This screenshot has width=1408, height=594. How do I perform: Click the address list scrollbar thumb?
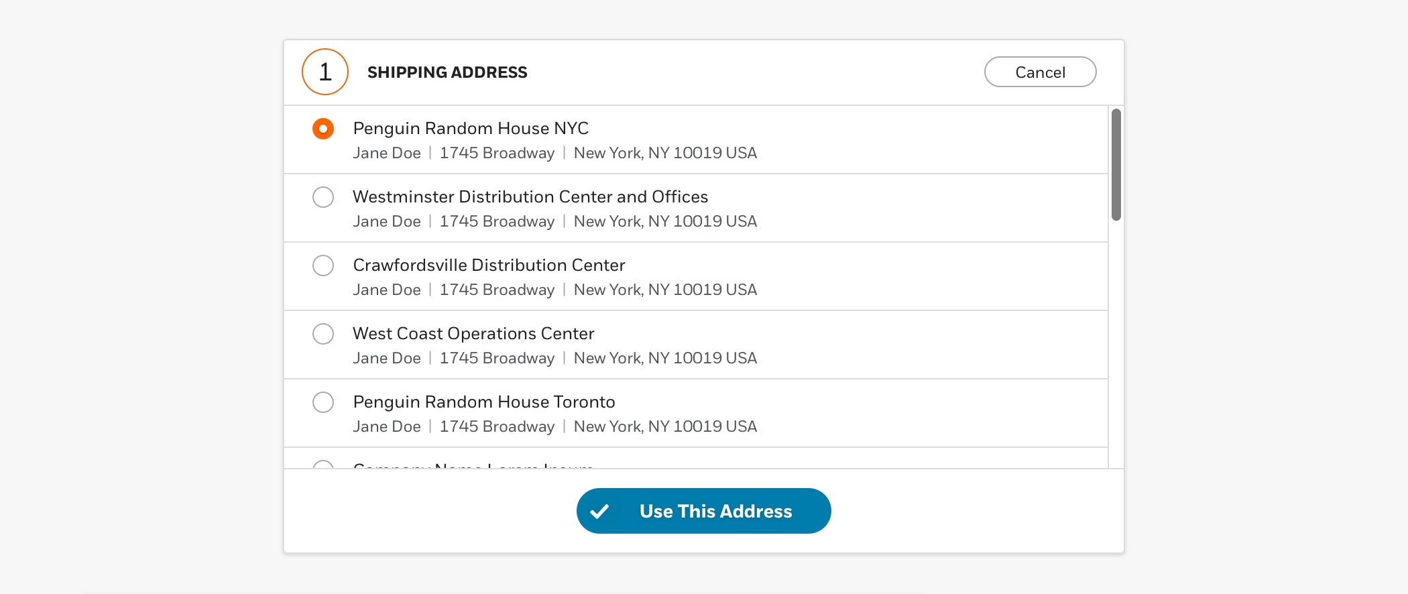tap(1116, 164)
